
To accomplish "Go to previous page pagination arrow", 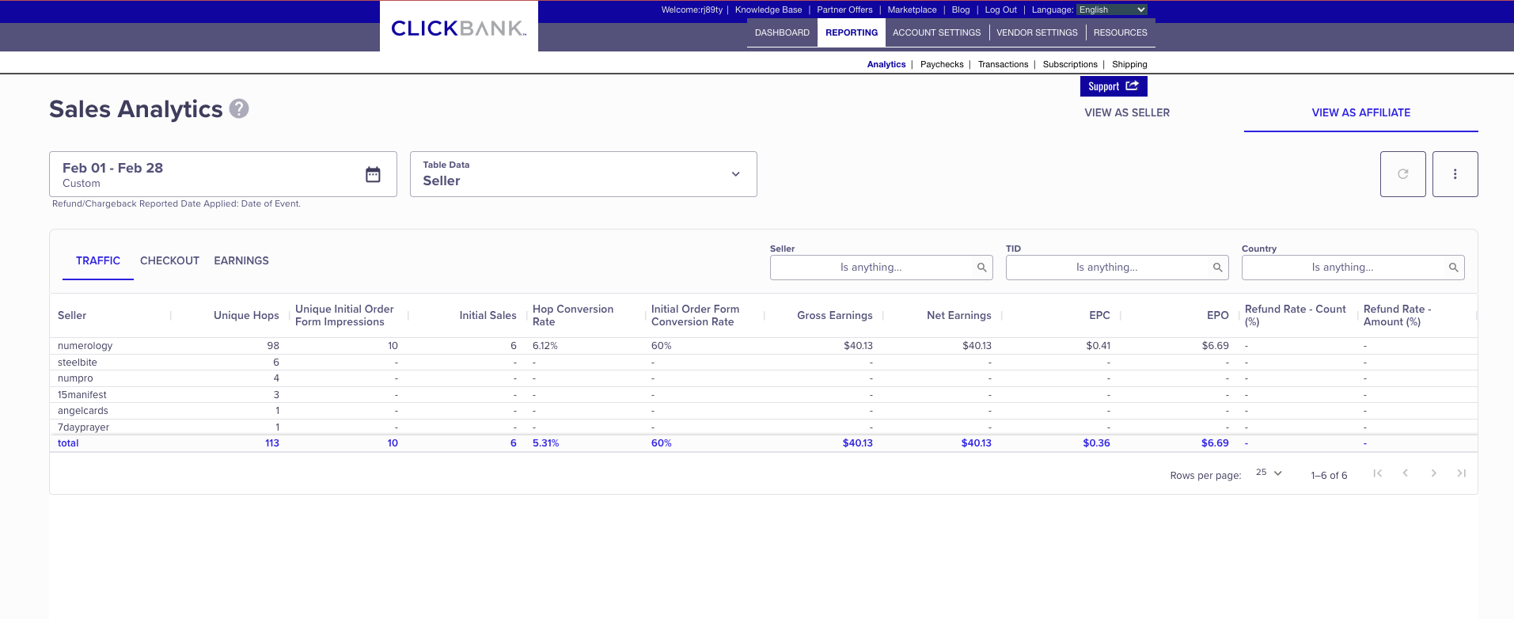I will 1406,473.
